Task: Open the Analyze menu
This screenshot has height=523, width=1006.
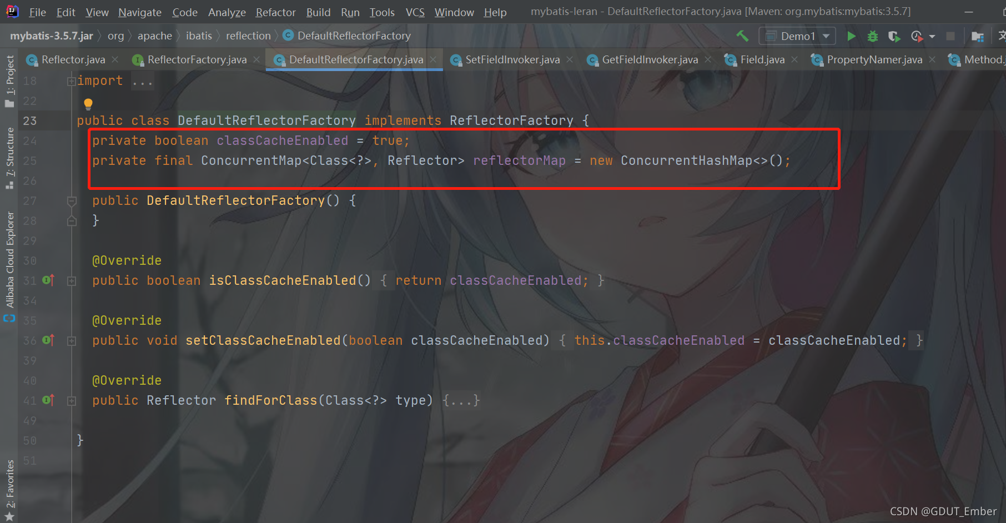Action: coord(227,12)
